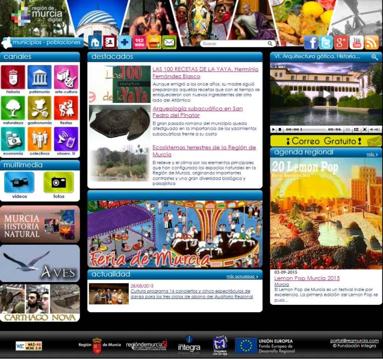Open municipios - poblaciones menu
Viewport: 383px width, 359px height.
point(41,42)
